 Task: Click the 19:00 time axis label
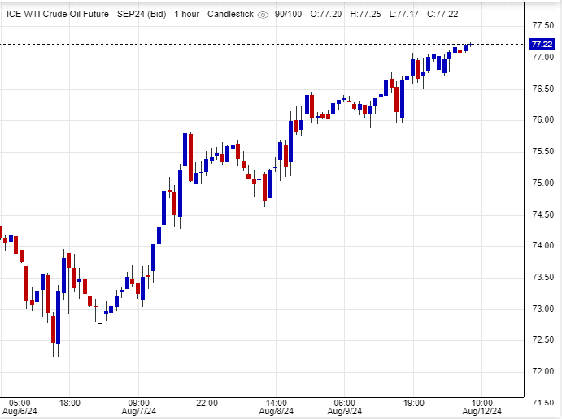413,402
